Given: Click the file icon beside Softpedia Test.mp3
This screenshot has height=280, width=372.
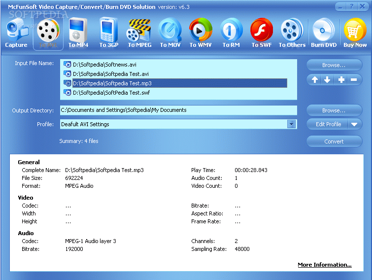Looking at the screenshot, I should click(x=68, y=83).
